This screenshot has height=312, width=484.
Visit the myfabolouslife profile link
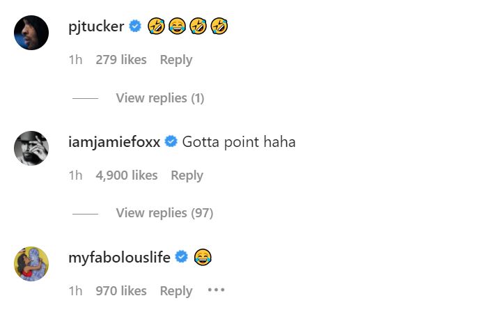pos(119,258)
